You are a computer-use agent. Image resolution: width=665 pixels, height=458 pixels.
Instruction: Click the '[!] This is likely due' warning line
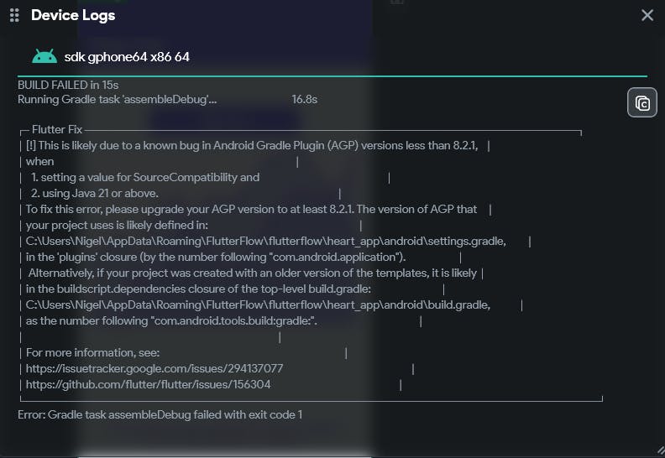point(252,145)
